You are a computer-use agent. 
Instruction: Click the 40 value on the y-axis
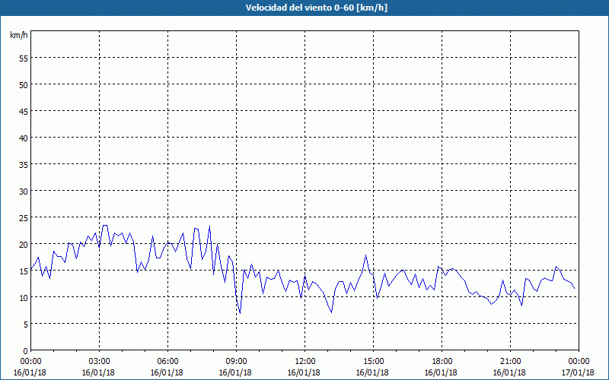[x=23, y=138]
